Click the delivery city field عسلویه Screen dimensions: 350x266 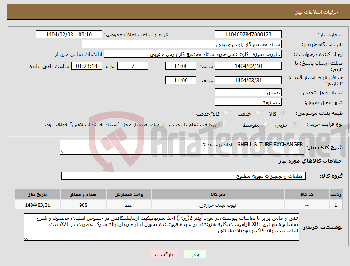click(x=248, y=102)
